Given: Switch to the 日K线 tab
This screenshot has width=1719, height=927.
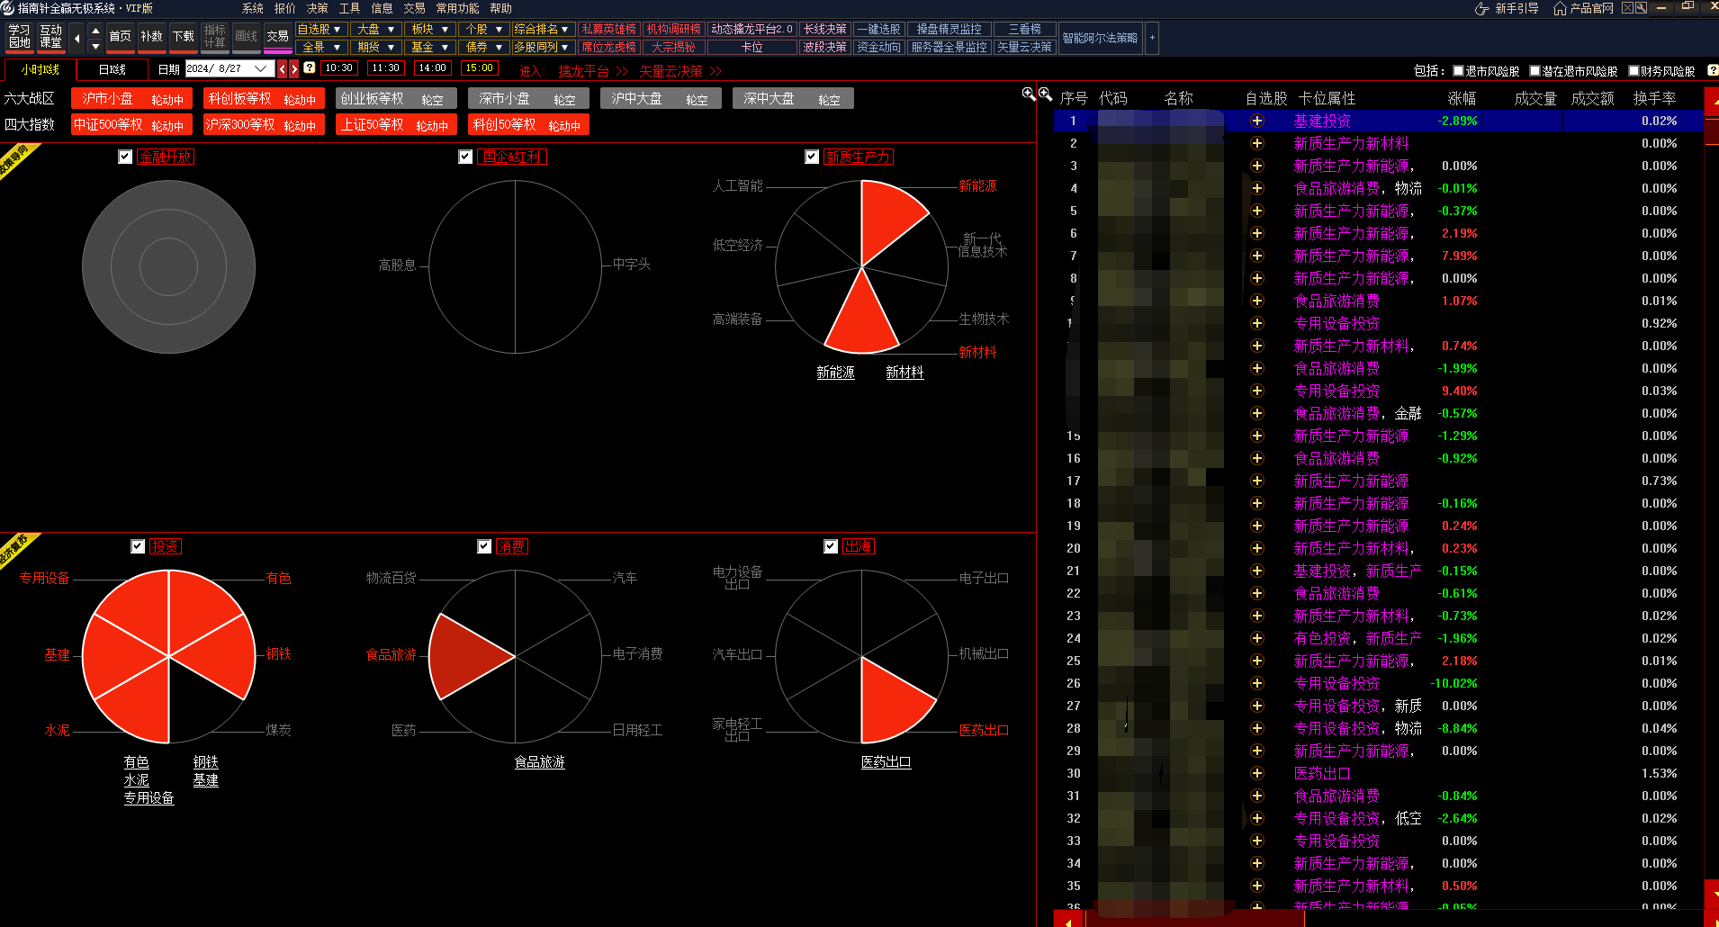Looking at the screenshot, I should pos(112,69).
